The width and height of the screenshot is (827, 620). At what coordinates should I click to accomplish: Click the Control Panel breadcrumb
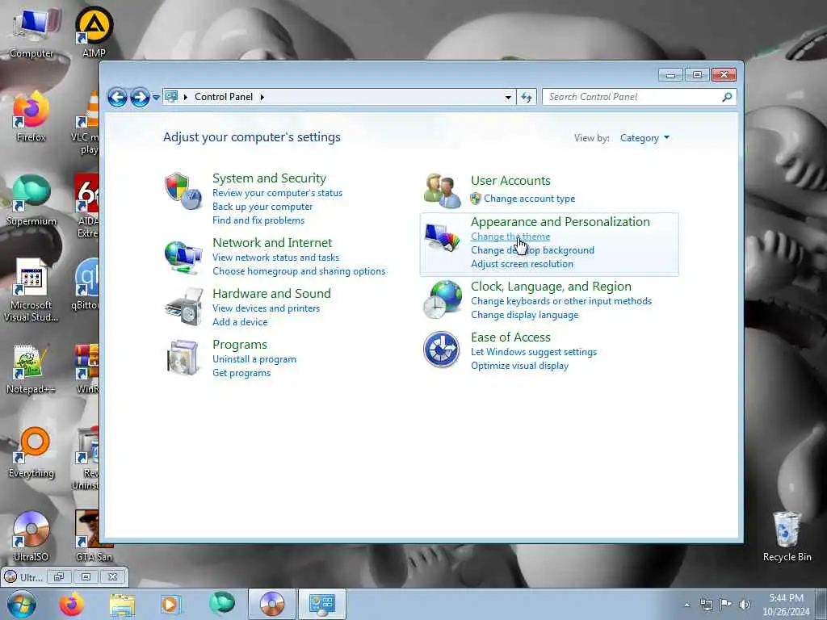click(224, 97)
